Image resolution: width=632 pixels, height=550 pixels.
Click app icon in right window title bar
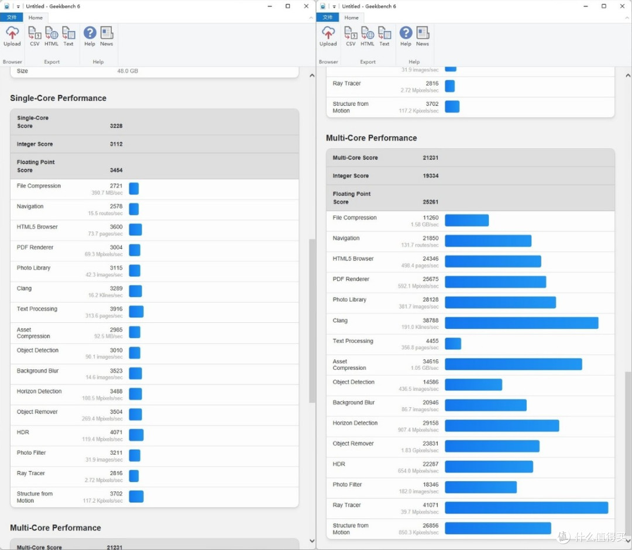point(322,6)
